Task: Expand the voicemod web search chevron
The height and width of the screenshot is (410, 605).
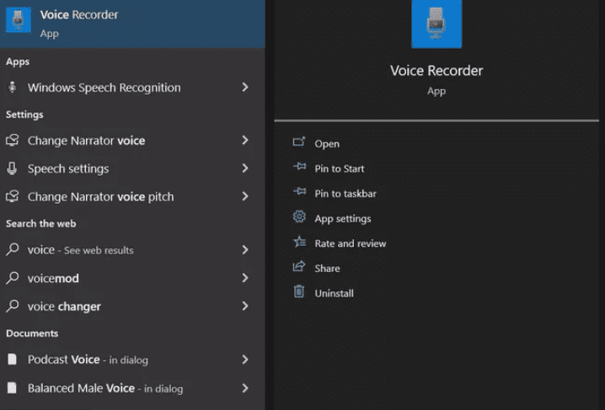Action: click(245, 278)
